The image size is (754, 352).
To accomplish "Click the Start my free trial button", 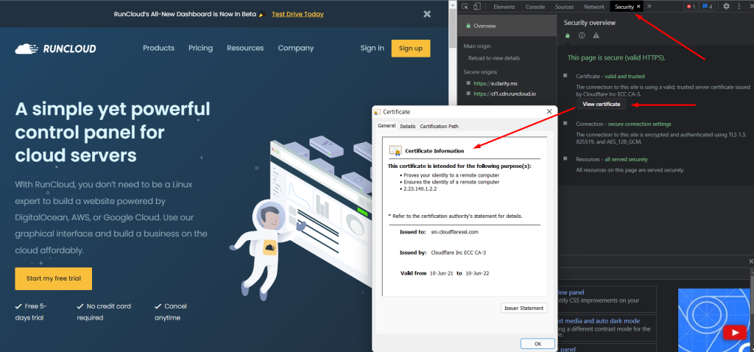I will click(x=53, y=278).
